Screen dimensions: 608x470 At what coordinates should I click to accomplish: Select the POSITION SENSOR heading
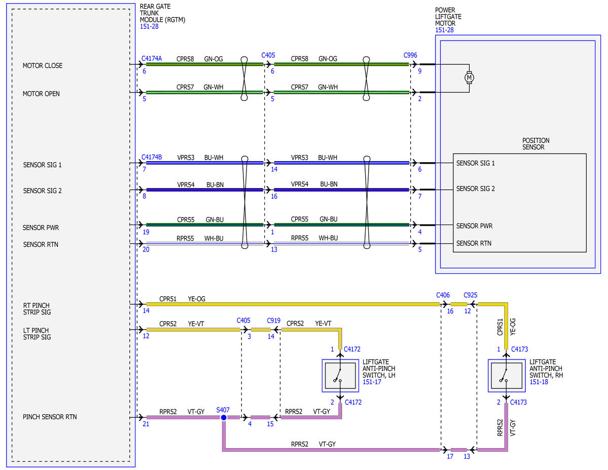click(536, 144)
